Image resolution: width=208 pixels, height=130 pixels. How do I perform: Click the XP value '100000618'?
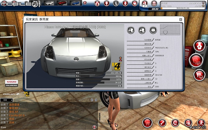[x=159, y=56]
